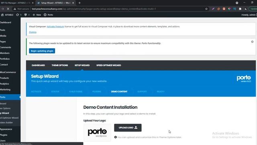Go to the ACTIVATE wizard step
Screen dimensions: 257x145
pyautogui.click(x=36, y=91)
